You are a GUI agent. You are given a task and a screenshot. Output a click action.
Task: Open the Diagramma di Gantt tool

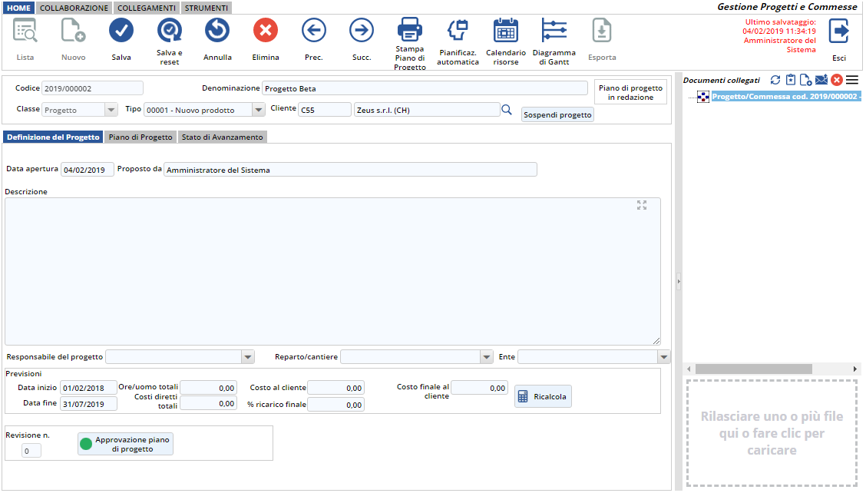click(554, 31)
